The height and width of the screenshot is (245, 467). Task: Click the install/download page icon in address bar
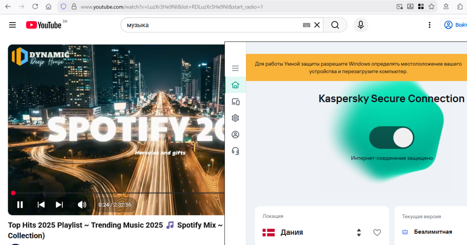click(x=410, y=7)
